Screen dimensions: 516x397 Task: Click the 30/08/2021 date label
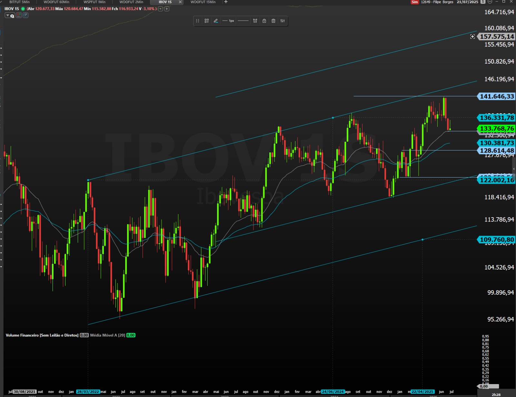[x=25, y=392]
